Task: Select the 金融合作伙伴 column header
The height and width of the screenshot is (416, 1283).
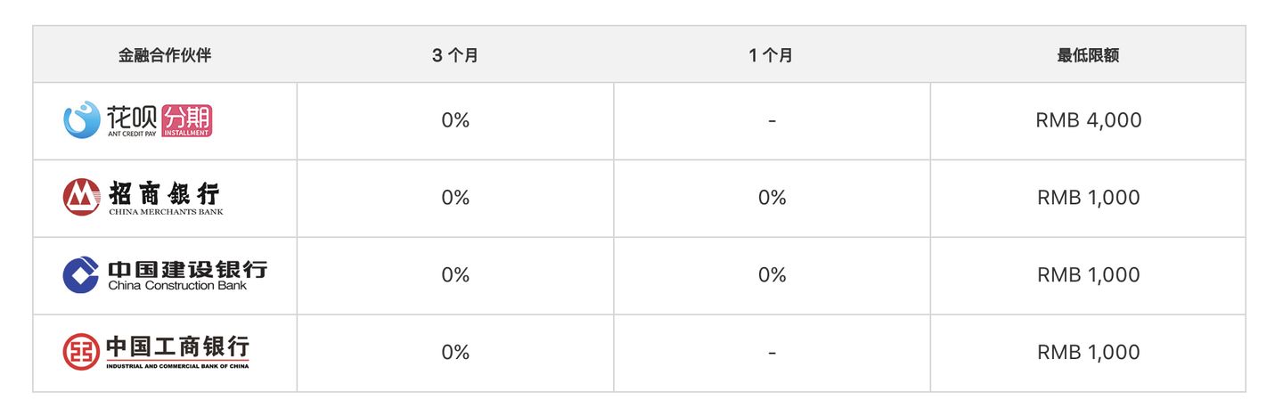Action: pyautogui.click(x=165, y=55)
